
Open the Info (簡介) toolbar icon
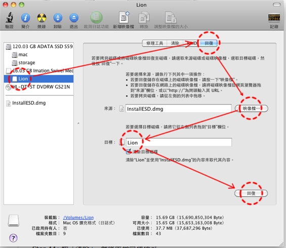coord(25,18)
